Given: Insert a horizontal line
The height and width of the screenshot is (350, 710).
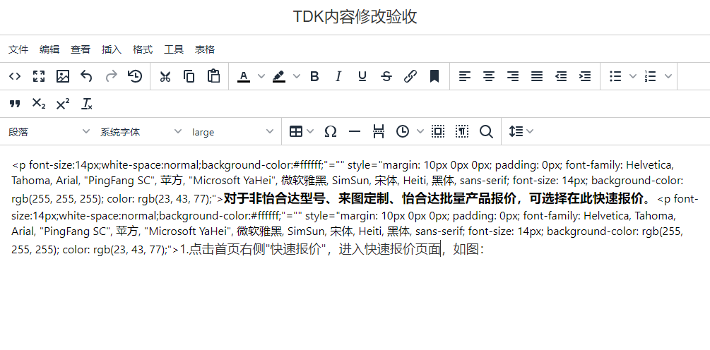Looking at the screenshot, I should pos(355,131).
